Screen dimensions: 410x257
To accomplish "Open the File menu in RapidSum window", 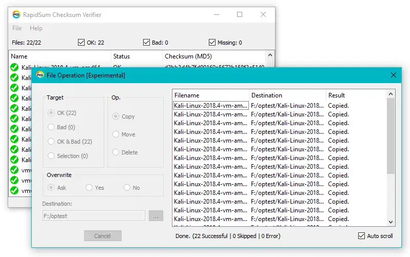I will click(17, 28).
